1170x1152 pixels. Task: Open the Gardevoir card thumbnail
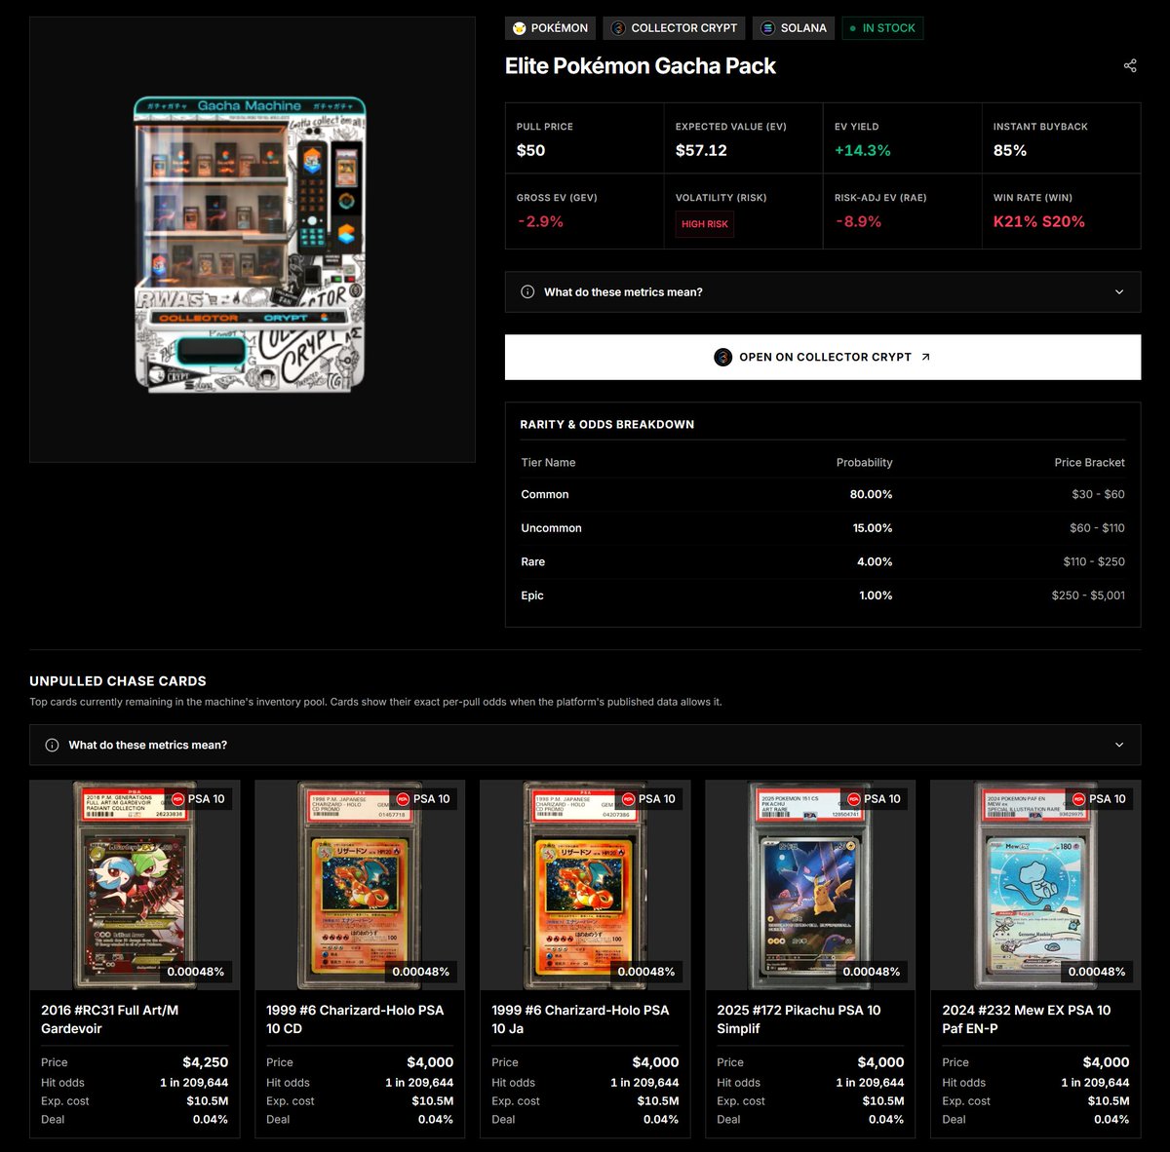135,885
